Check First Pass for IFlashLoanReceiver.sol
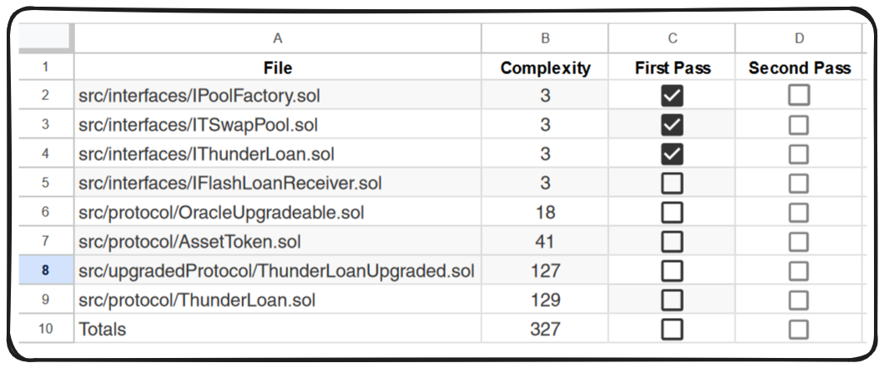This screenshot has height=368, width=884. click(x=672, y=184)
